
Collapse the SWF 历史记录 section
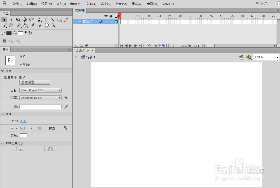pyautogui.click(x=3, y=144)
